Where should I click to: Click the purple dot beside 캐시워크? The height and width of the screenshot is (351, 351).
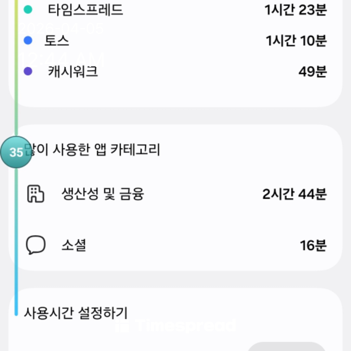click(x=28, y=71)
